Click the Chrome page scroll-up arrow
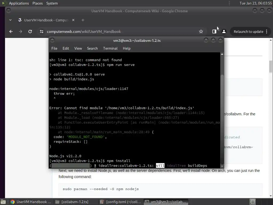The height and width of the screenshot is (205, 273). [271, 40]
